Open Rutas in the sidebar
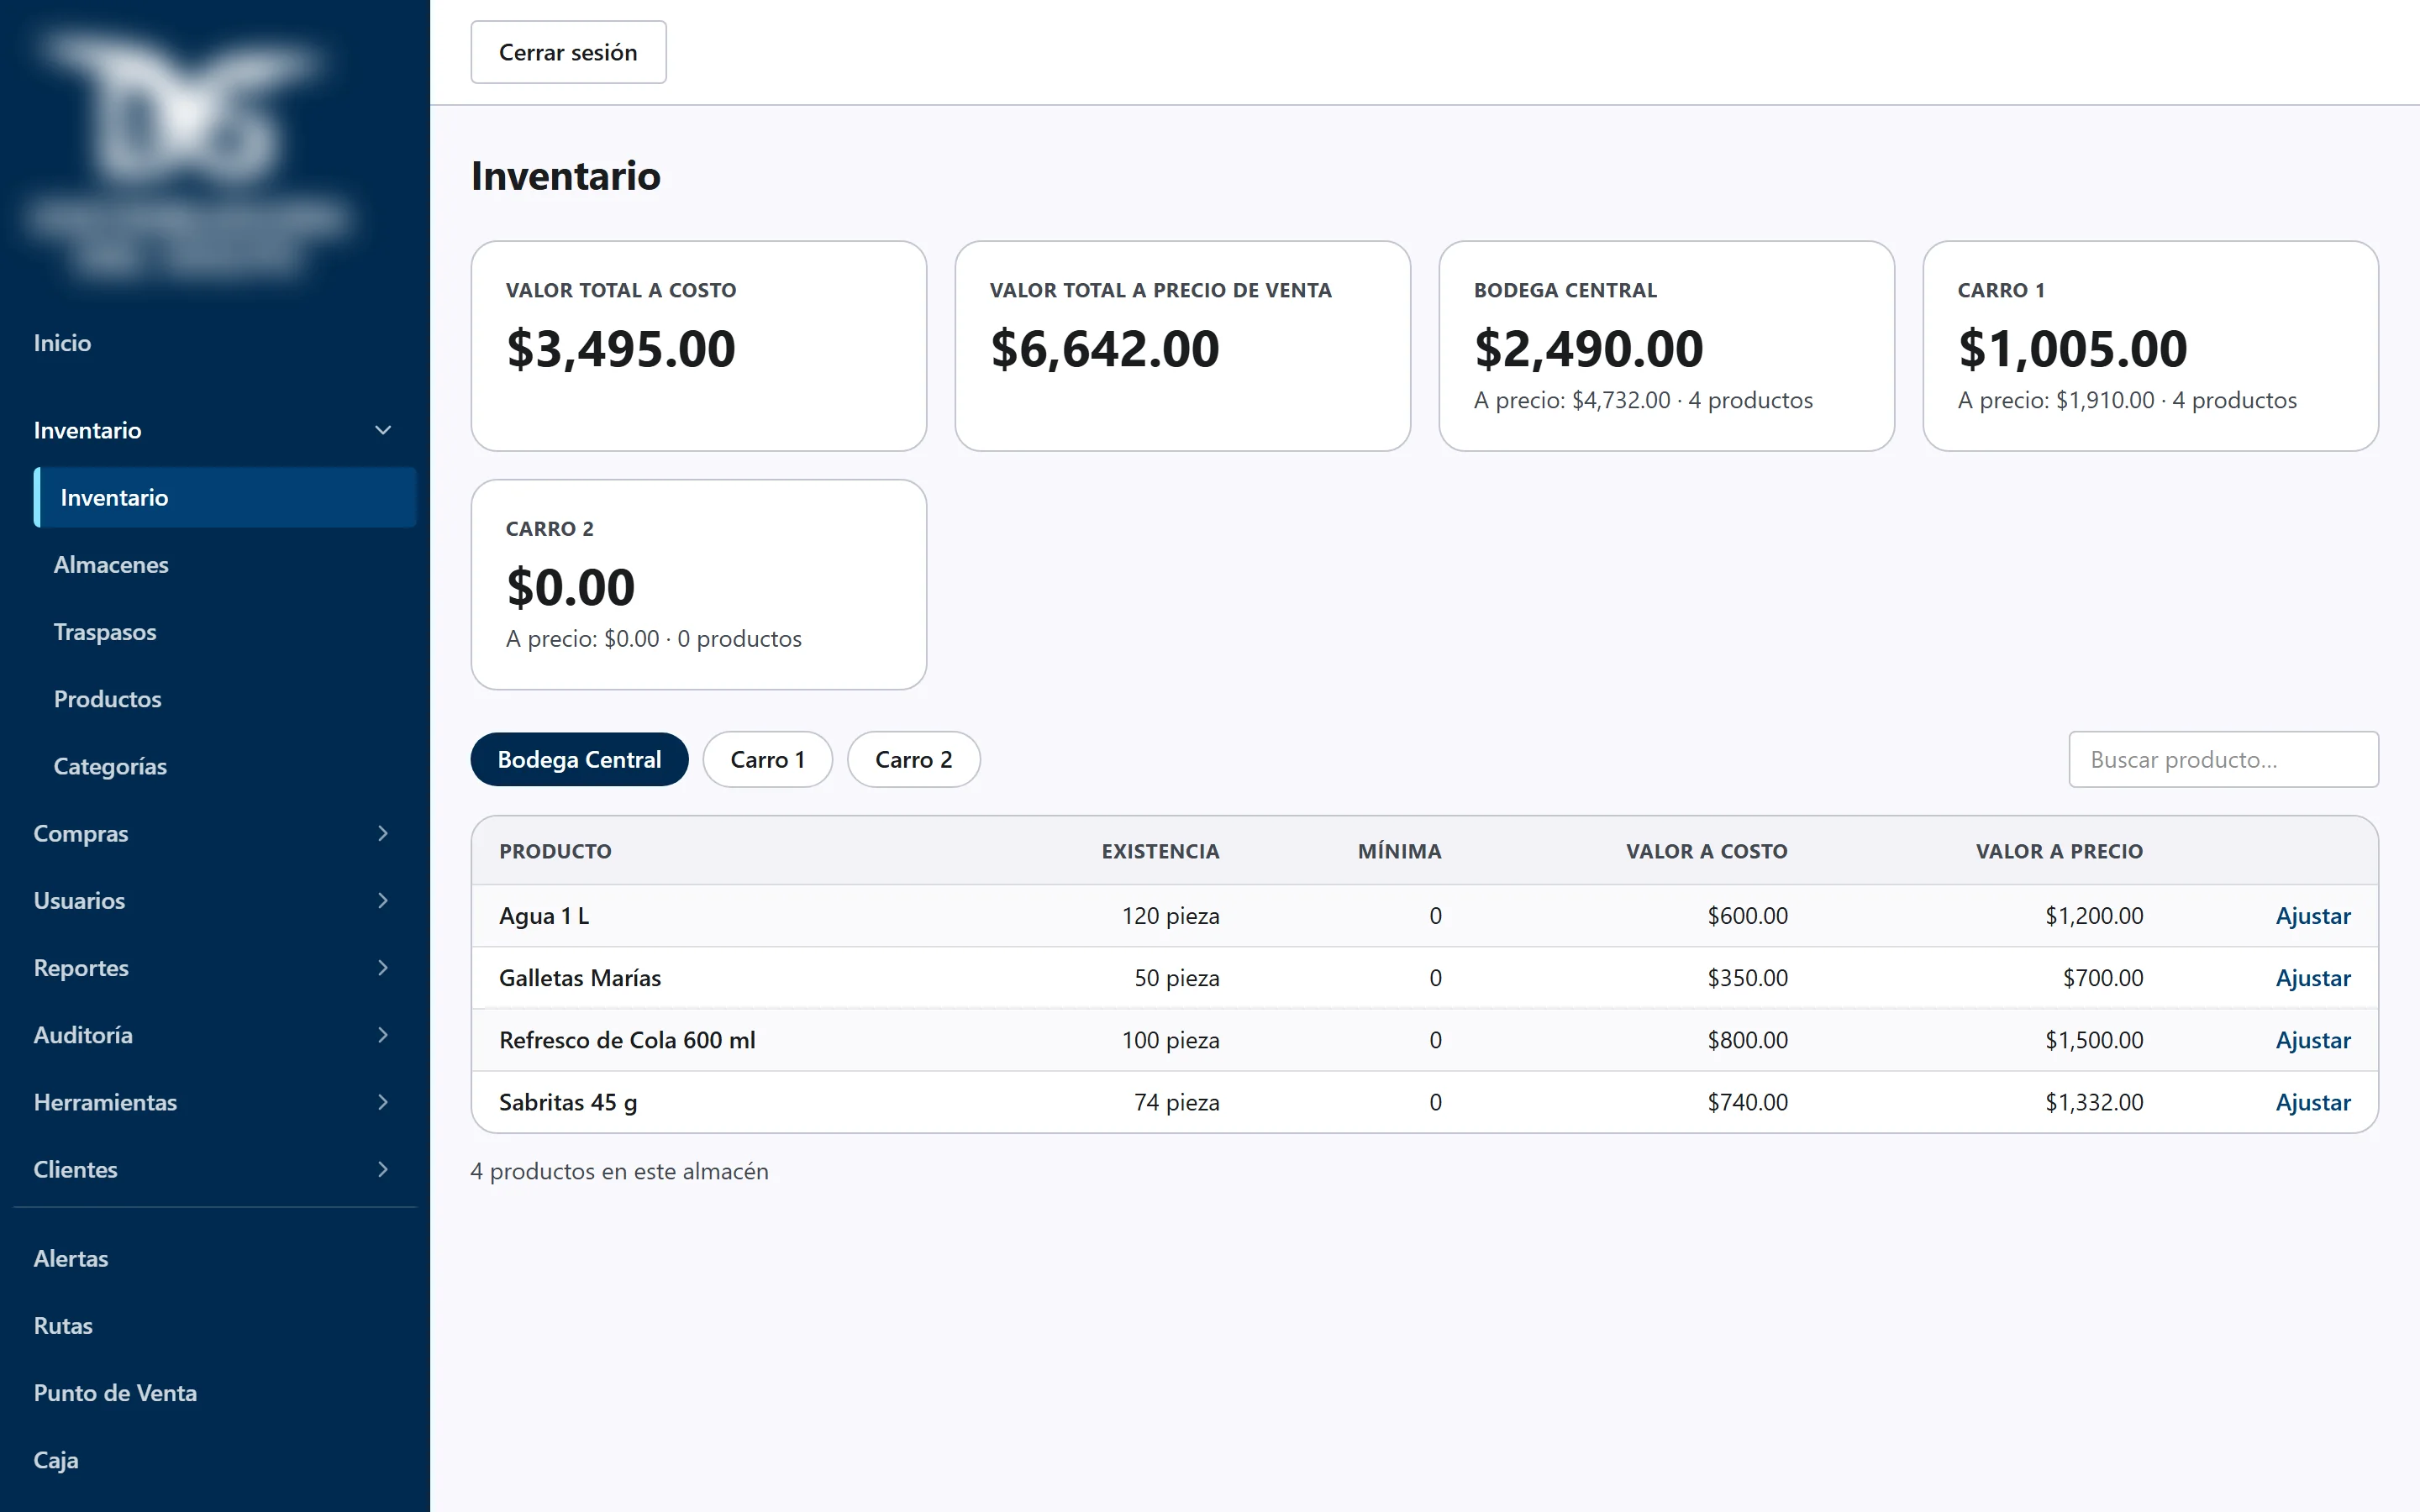This screenshot has width=2420, height=1512. 63,1325
